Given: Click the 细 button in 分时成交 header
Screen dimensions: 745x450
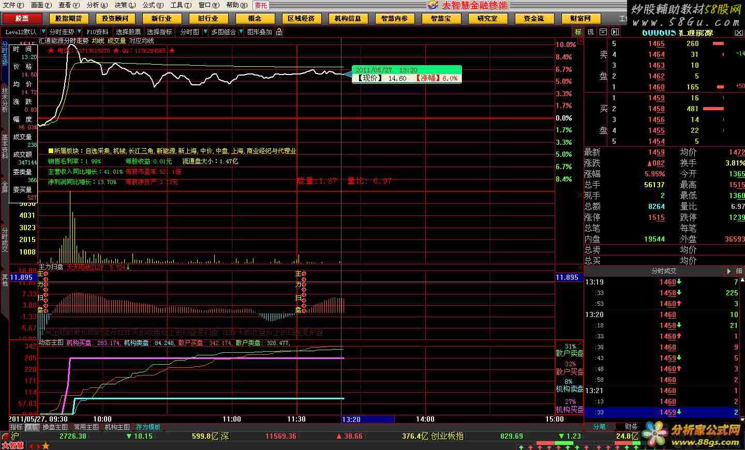Looking at the screenshot, I should point(739,271).
